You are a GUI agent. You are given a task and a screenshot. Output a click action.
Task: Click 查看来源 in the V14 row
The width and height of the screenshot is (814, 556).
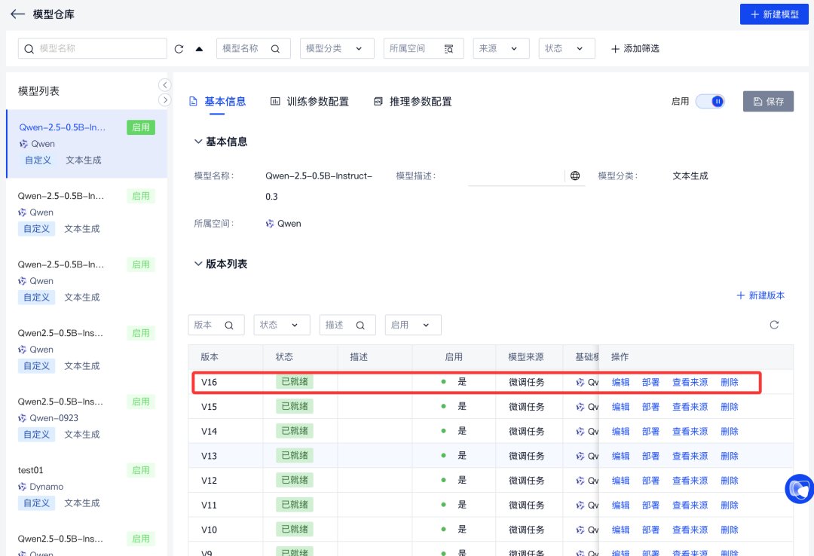pyautogui.click(x=690, y=432)
